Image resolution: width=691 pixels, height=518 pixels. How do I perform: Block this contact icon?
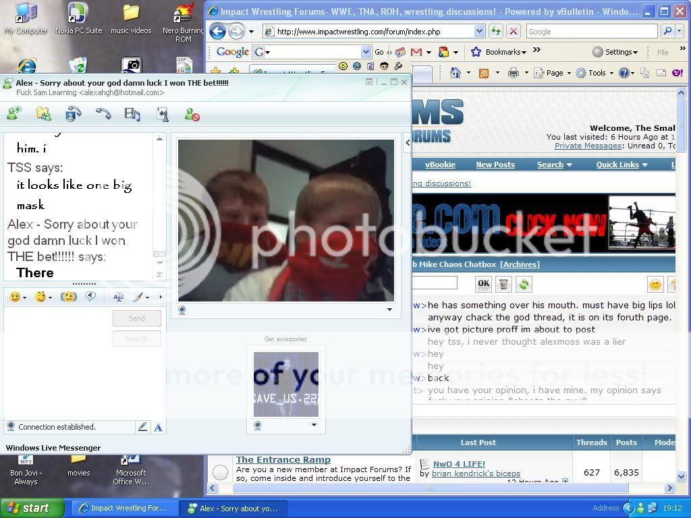tap(192, 115)
